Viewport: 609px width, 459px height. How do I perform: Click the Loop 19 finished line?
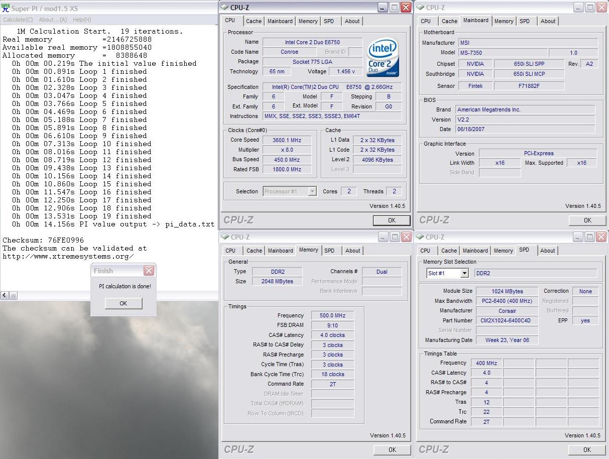tap(81, 216)
